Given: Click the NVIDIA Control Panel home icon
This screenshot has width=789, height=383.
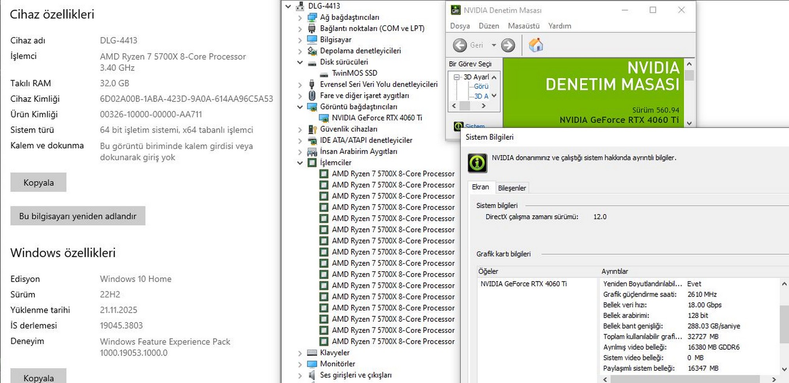Looking at the screenshot, I should 536,45.
